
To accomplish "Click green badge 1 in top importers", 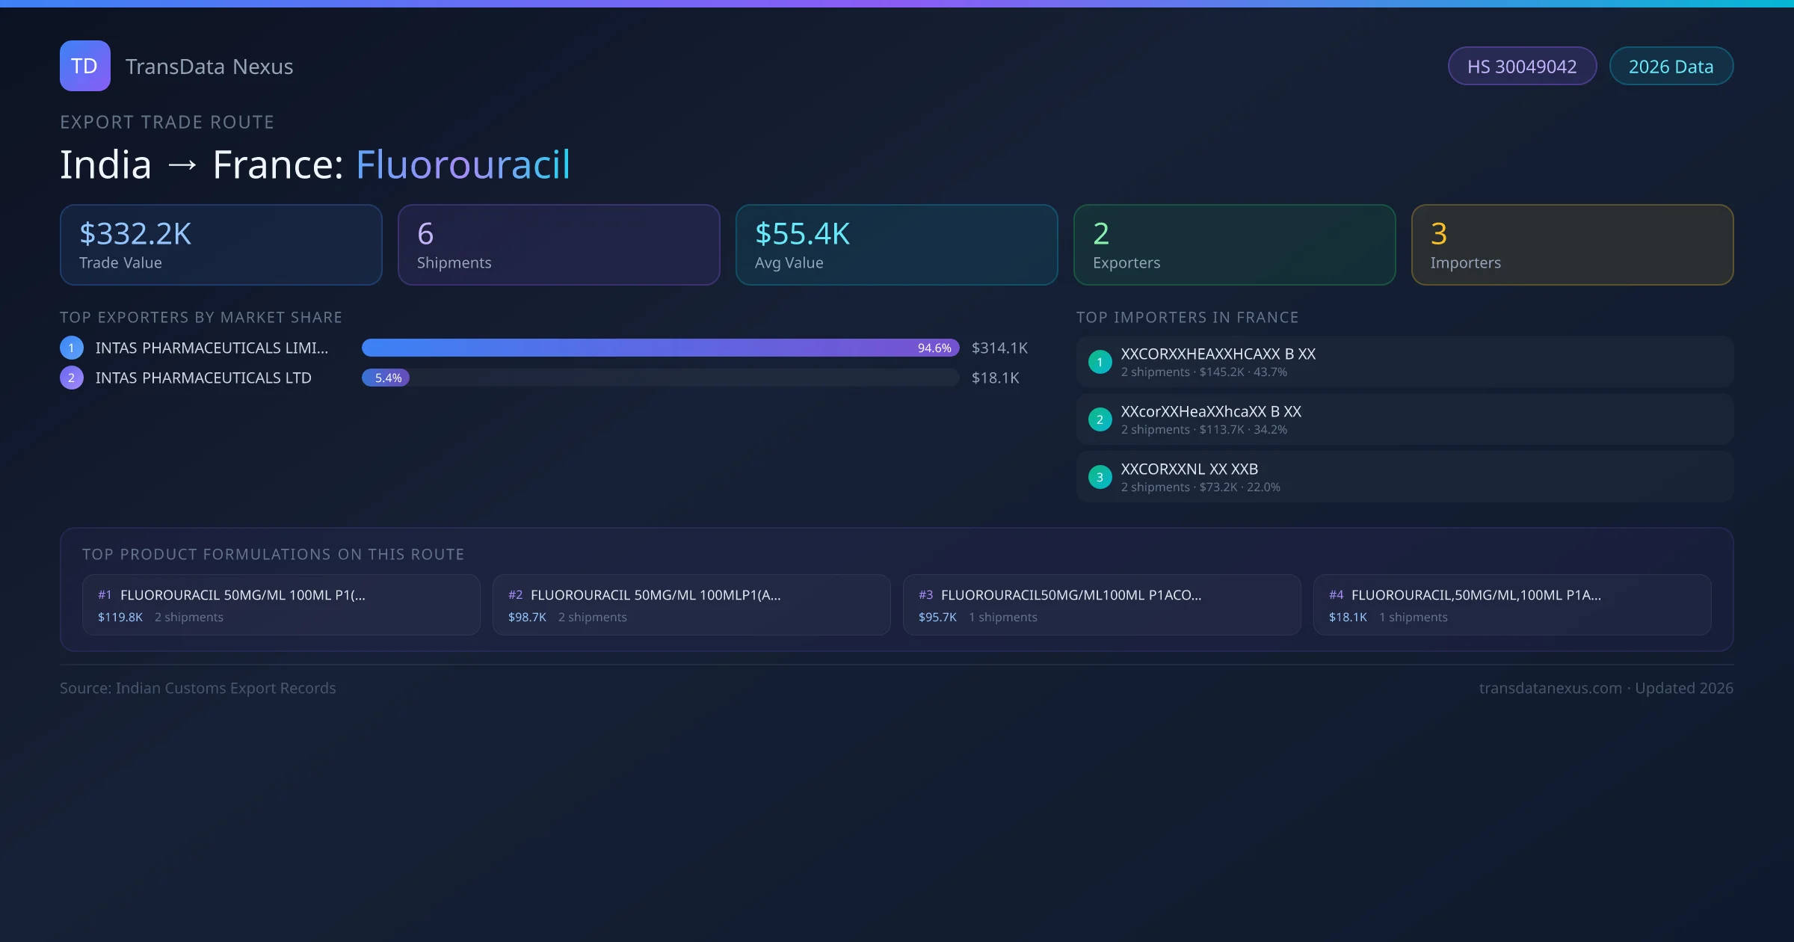I will pyautogui.click(x=1100, y=362).
